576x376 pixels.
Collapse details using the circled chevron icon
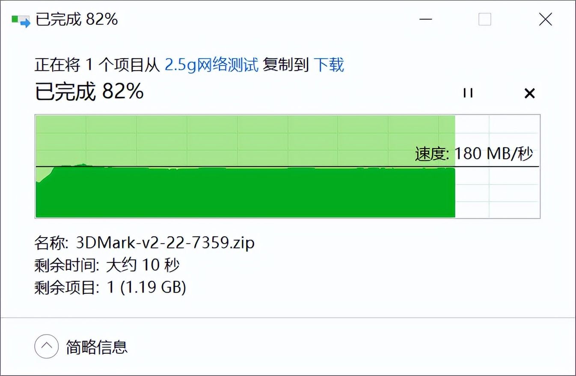(46, 346)
